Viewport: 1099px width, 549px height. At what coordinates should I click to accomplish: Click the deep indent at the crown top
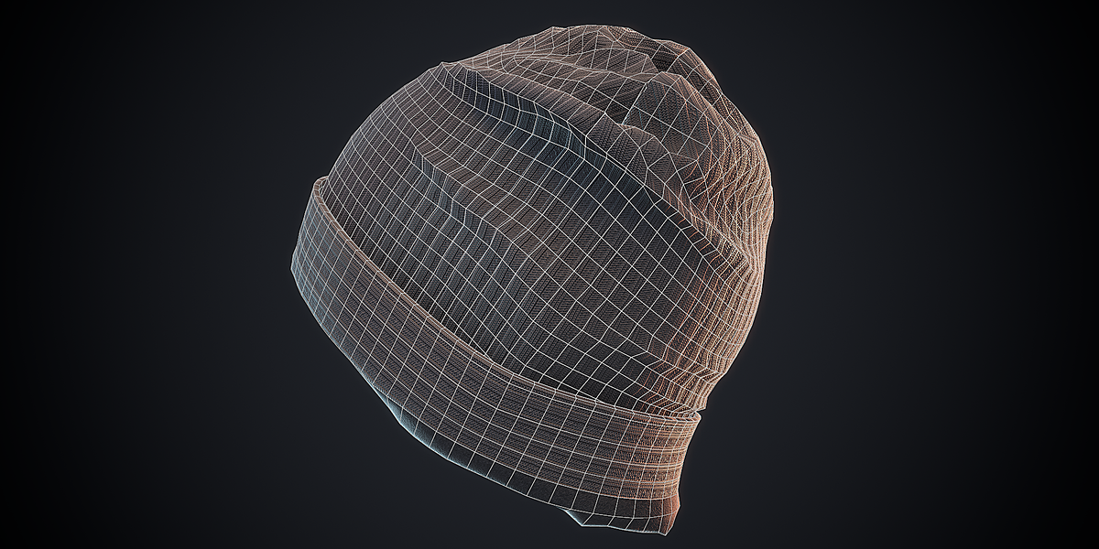664,59
